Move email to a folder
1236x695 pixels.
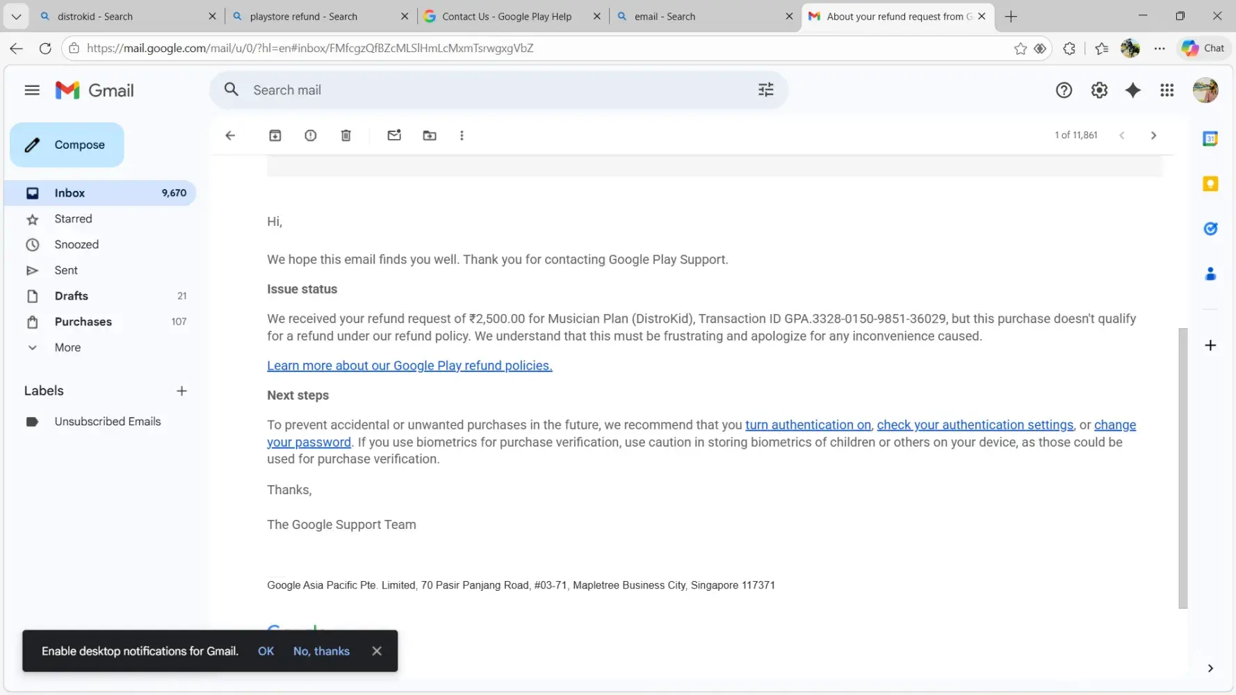coord(430,136)
